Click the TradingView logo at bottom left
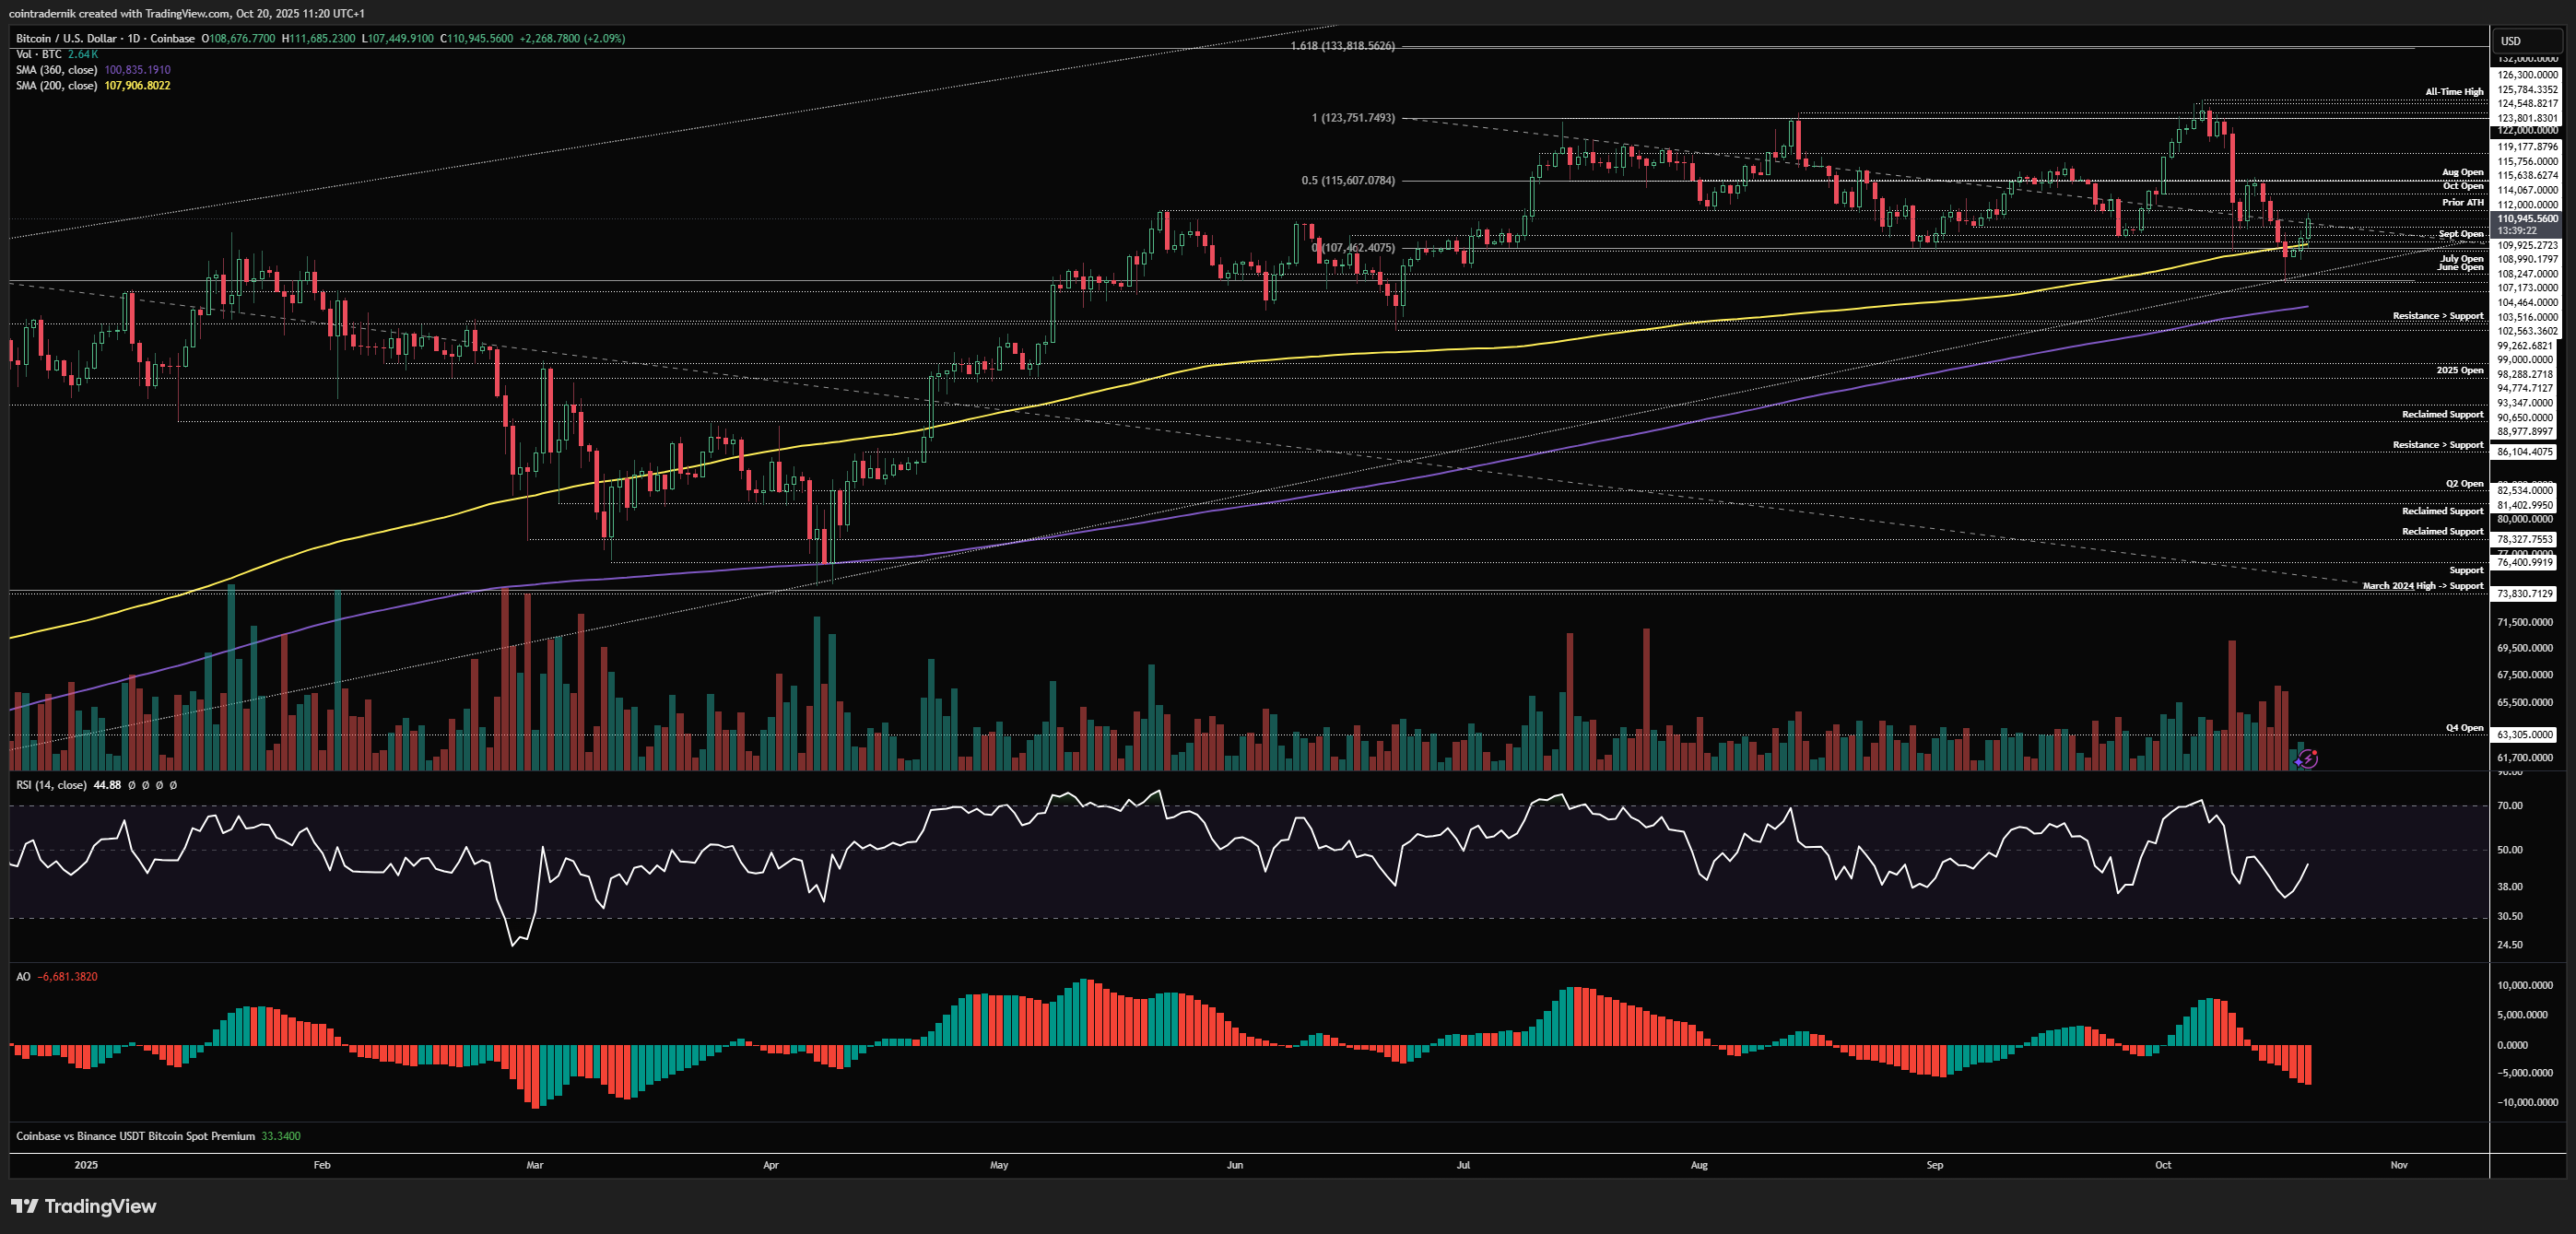The width and height of the screenshot is (2576, 1234). pyautogui.click(x=84, y=1206)
